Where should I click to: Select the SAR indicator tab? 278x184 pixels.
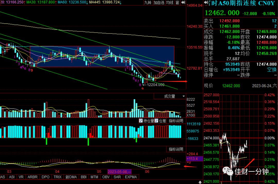[117, 177]
